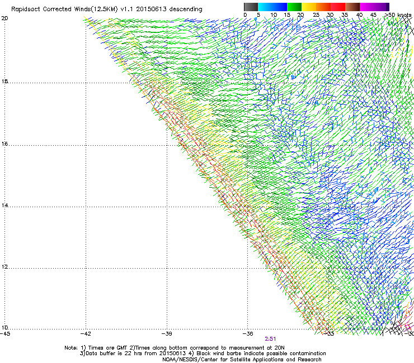This screenshot has width=414, height=363.
Task: Click the legend tick label 10
Action: (274, 15)
